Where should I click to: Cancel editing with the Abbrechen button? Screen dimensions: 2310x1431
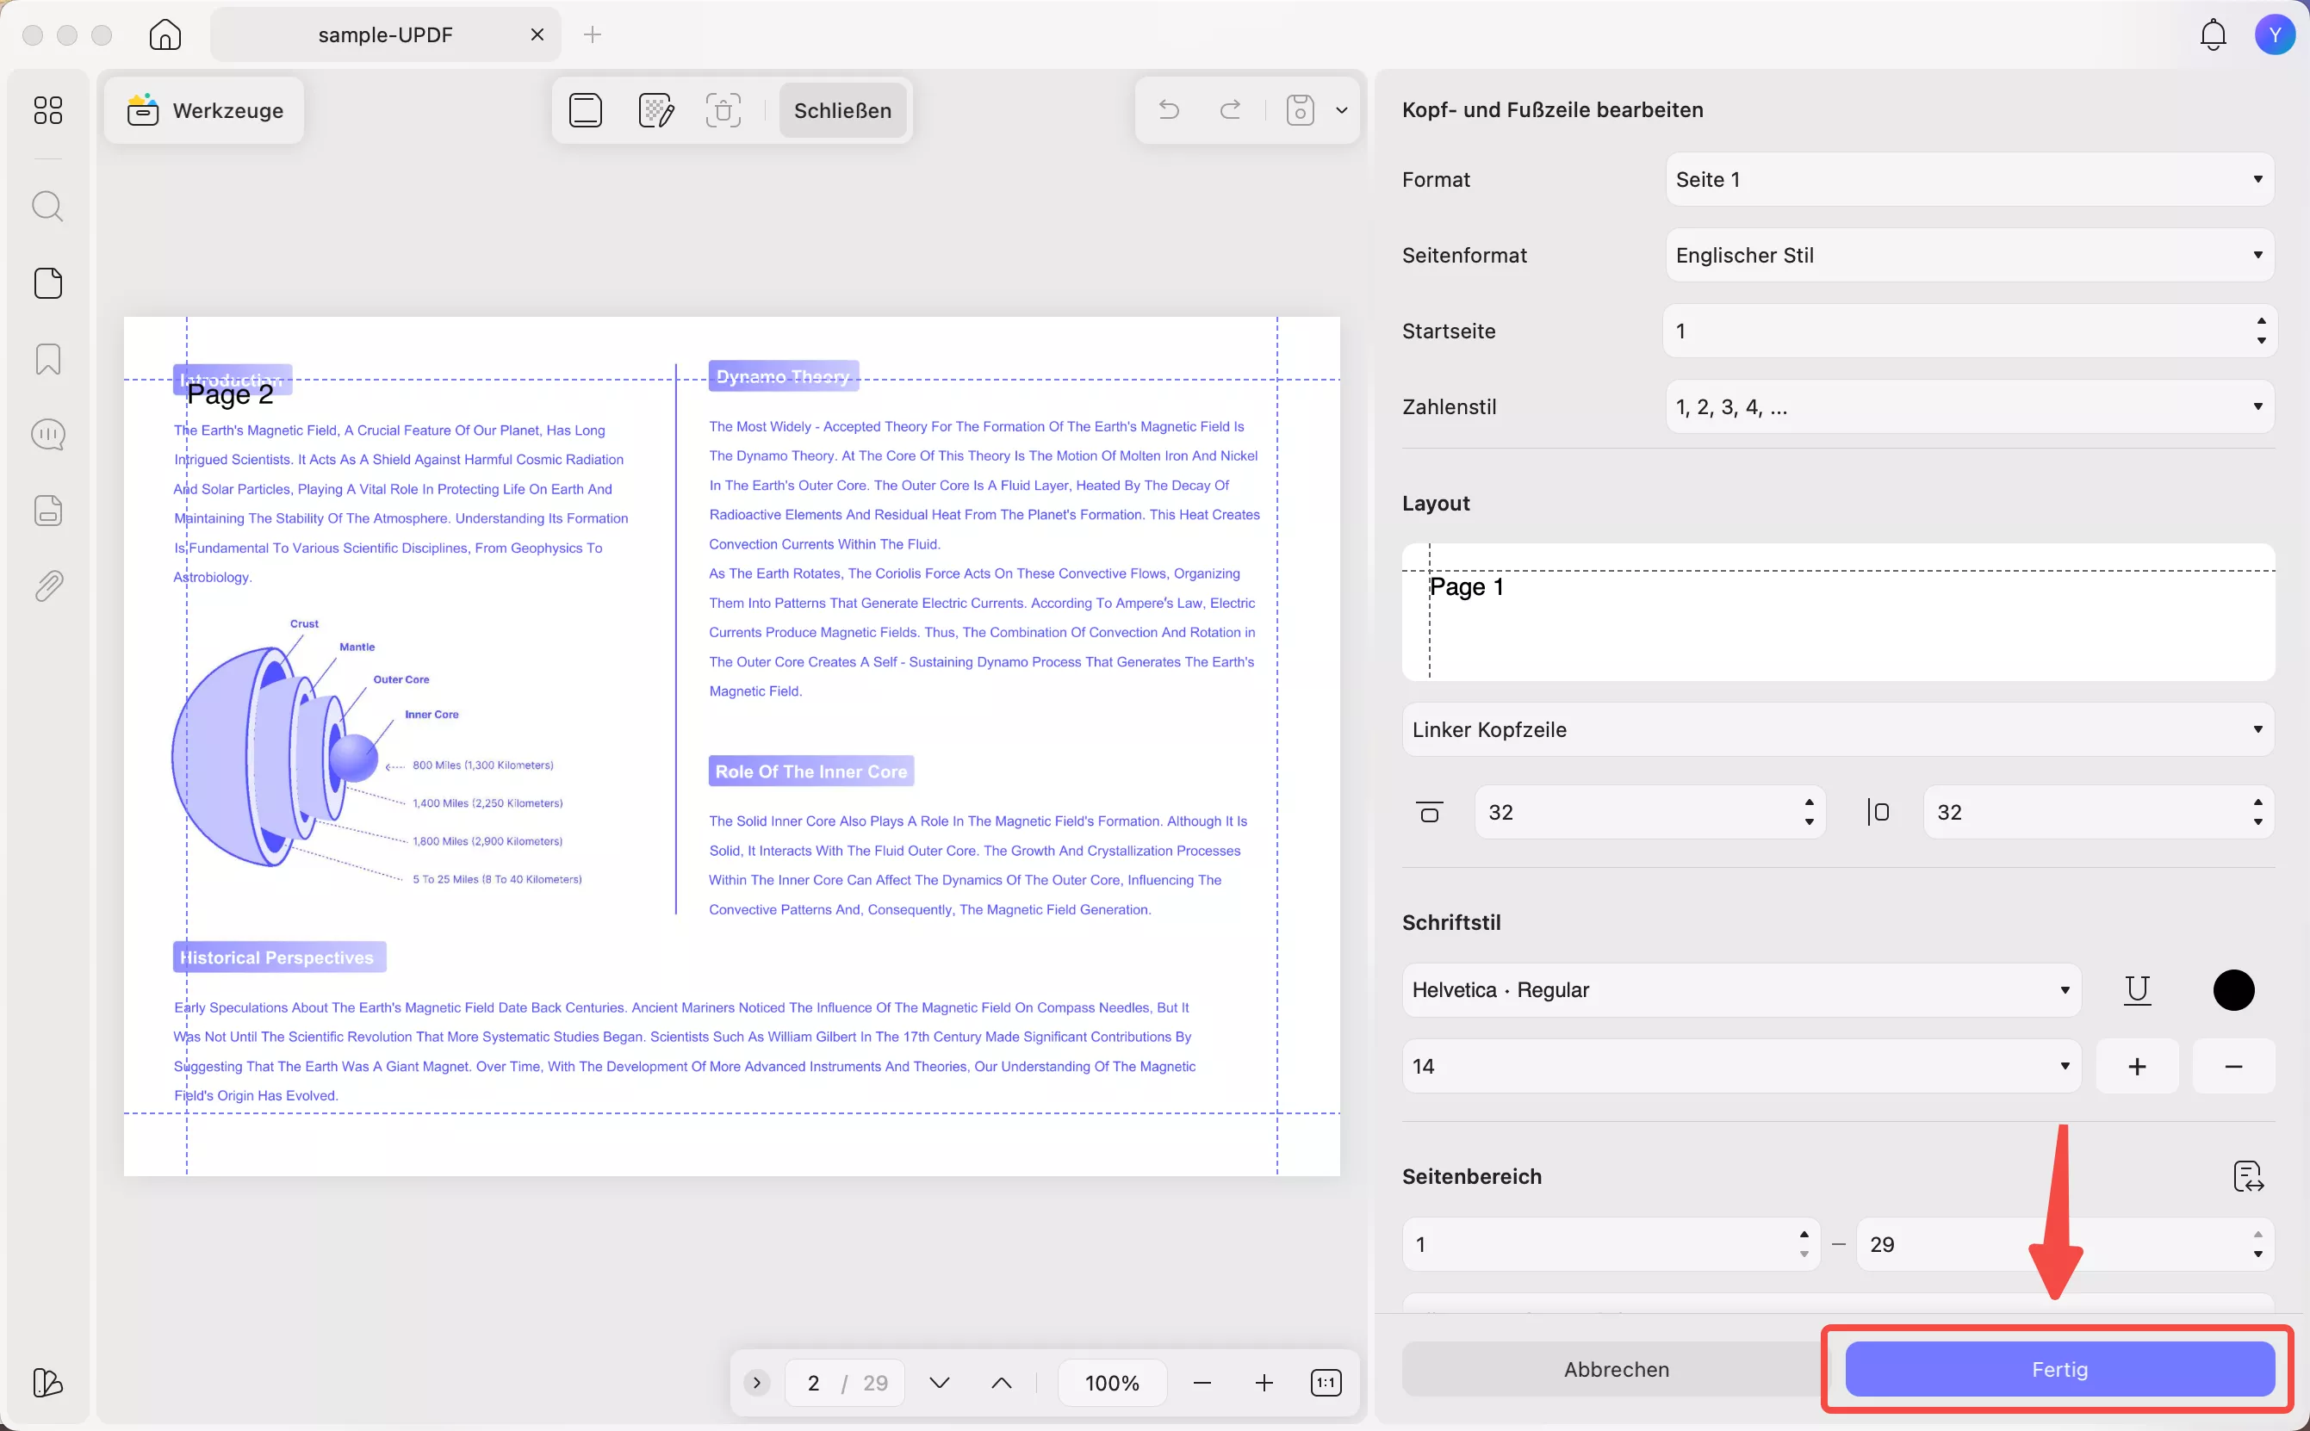click(x=1615, y=1368)
